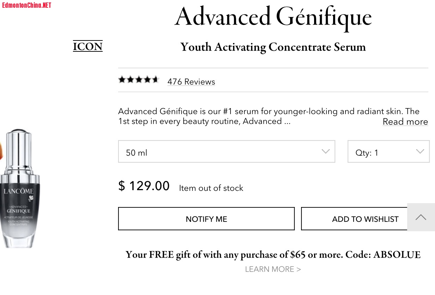Image resolution: width=435 pixels, height=295 pixels.
Task: Click the chevron arrow on quantity selector
Action: tap(420, 152)
